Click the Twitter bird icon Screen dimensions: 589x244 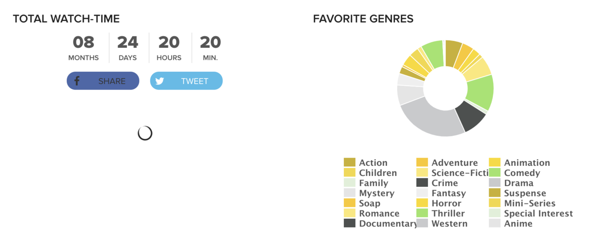click(160, 81)
